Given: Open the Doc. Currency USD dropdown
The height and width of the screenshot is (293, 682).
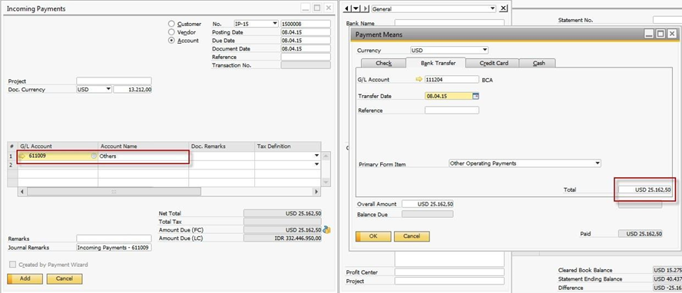Looking at the screenshot, I should [108, 90].
